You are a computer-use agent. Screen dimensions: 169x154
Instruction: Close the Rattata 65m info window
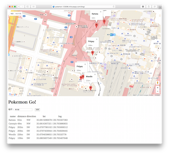101,12
